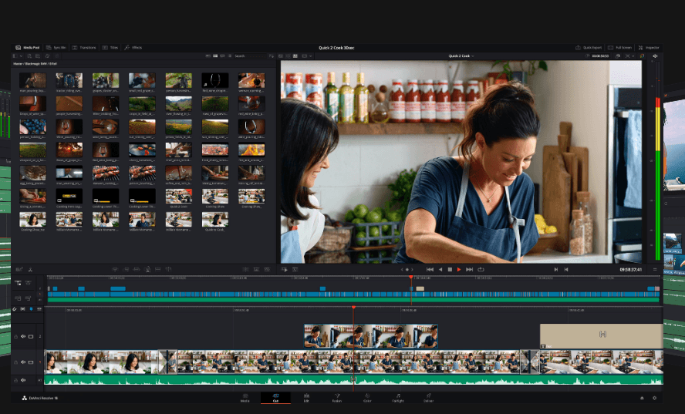Viewport: 685px width, 414px height.
Task: Click the blue marker icon
Action: coord(31,308)
